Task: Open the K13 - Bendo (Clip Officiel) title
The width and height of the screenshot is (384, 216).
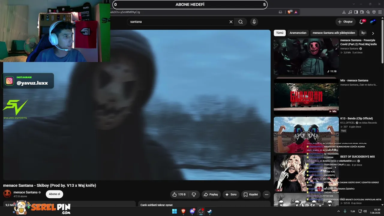Action: 356,118
